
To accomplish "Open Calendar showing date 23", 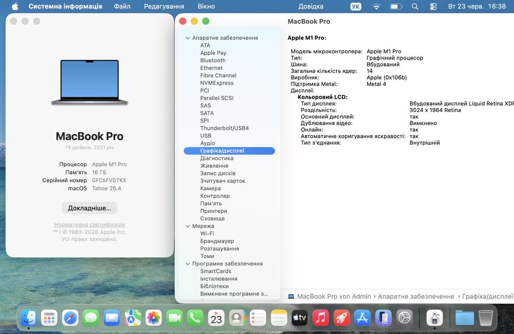I will [216, 318].
